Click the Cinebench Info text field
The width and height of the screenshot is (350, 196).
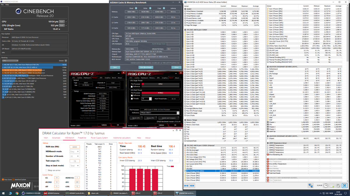tap(39, 53)
